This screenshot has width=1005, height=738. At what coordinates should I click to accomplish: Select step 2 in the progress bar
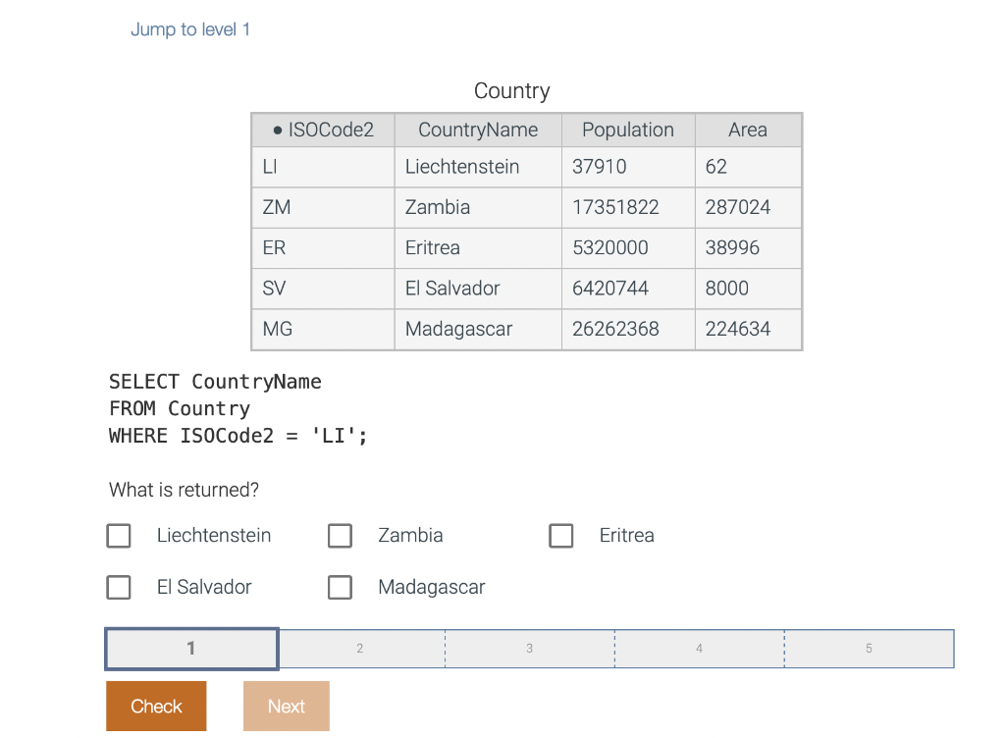tap(359, 648)
